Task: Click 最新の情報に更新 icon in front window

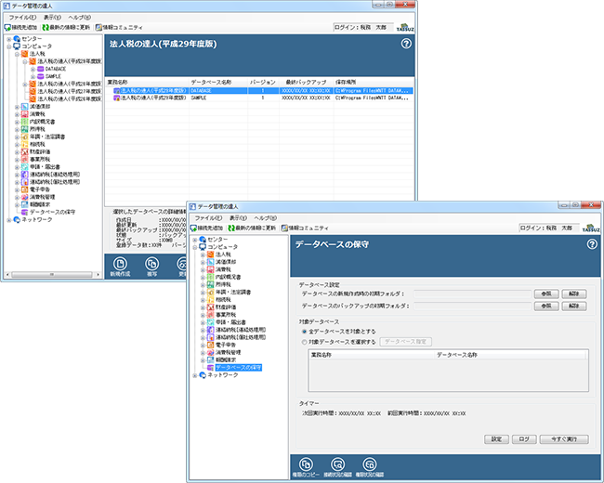Action: (231, 228)
